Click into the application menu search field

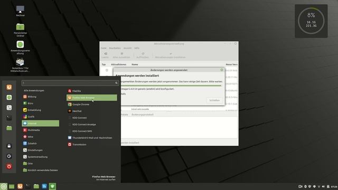coord(70,83)
